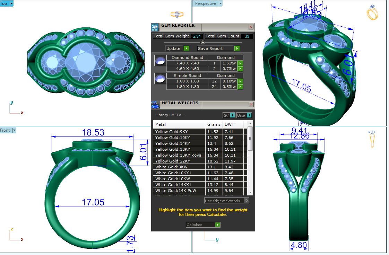Open the Top viewport dropdown arrow

point(11,3)
